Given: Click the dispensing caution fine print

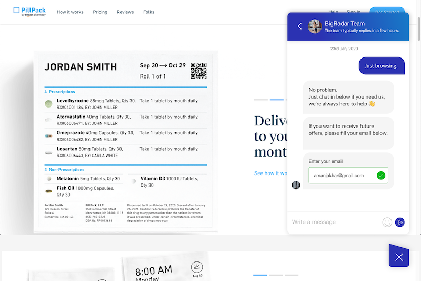Looking at the screenshot, I should [166, 212].
